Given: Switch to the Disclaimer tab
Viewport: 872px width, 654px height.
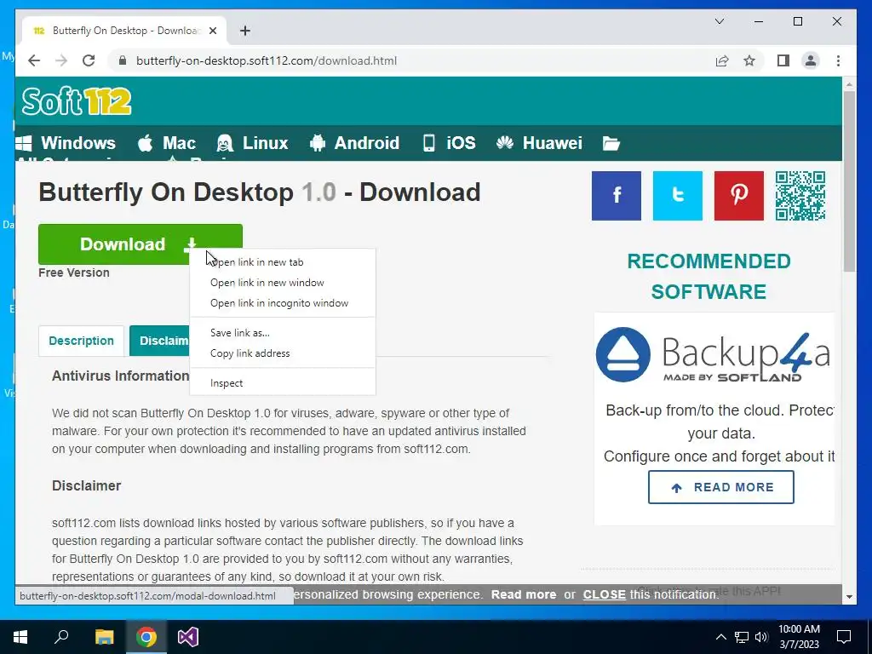Looking at the screenshot, I should pos(160,341).
